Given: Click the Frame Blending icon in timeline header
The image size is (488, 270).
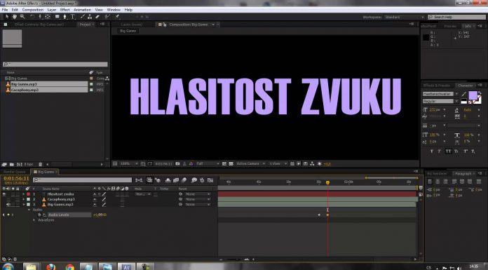Looking at the screenshot, I should (176, 180).
